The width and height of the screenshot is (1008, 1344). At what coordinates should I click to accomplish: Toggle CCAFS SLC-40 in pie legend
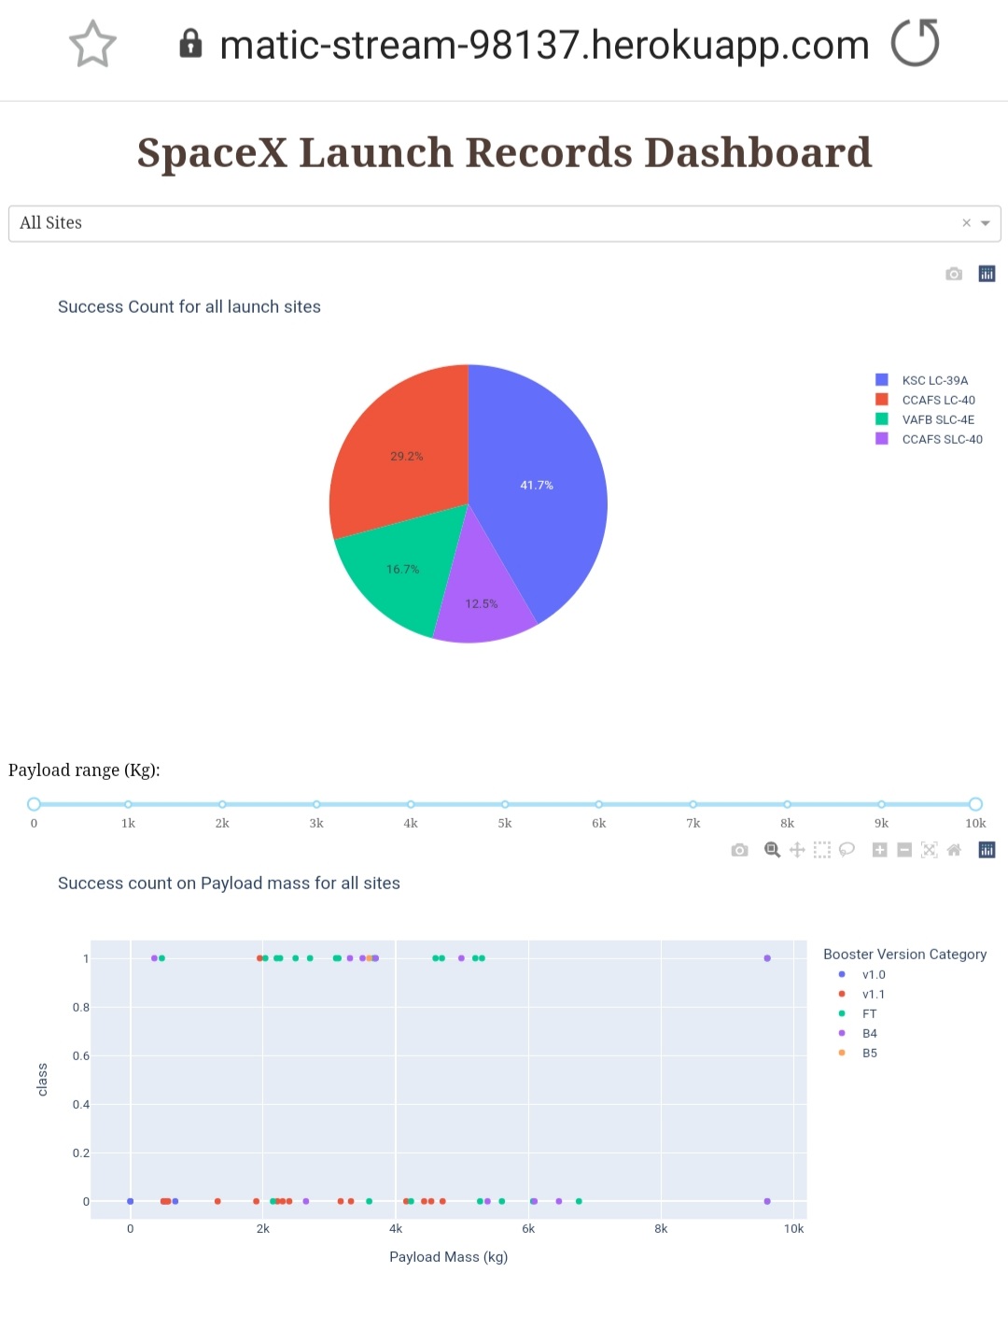point(929,439)
